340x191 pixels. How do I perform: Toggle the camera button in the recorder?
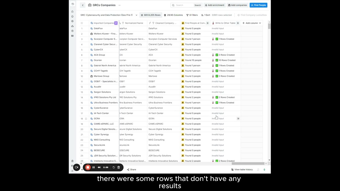click(76, 167)
